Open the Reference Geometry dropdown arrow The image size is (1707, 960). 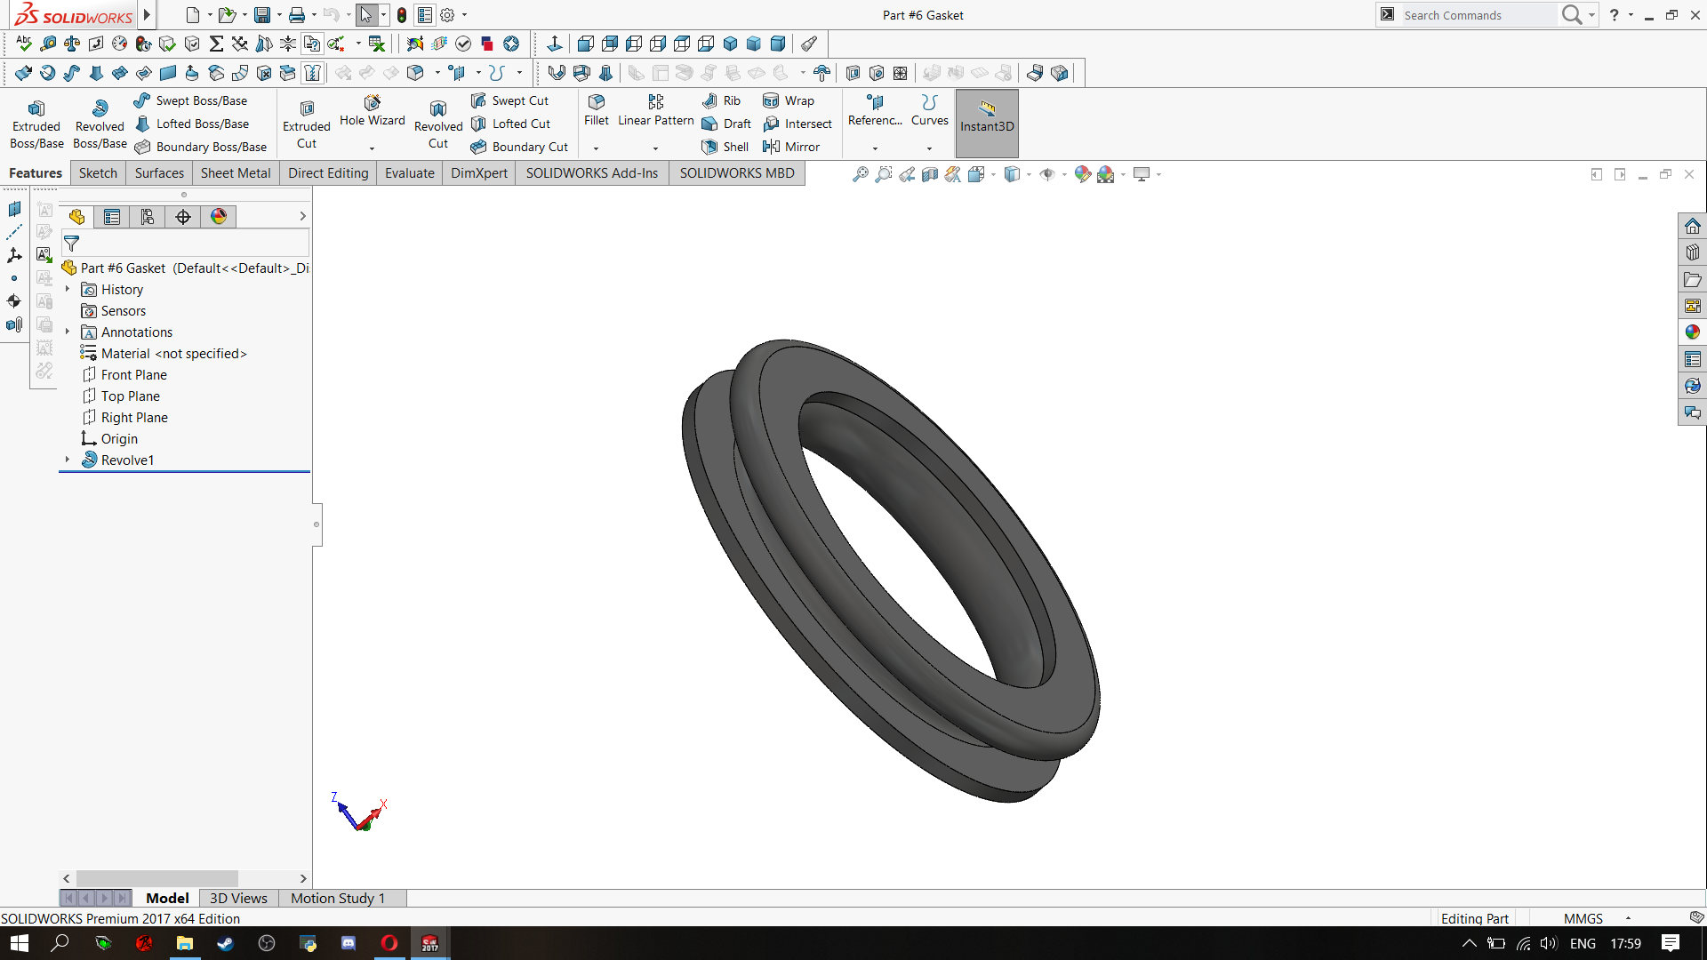pyautogui.click(x=875, y=148)
